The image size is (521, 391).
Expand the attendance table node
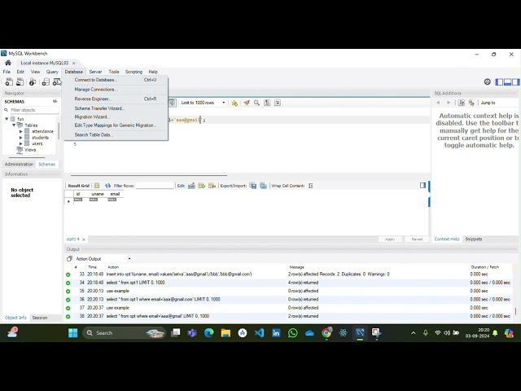click(21, 131)
